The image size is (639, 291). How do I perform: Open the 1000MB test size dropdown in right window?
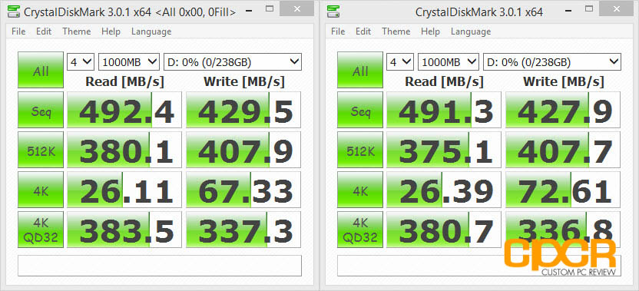click(x=449, y=62)
